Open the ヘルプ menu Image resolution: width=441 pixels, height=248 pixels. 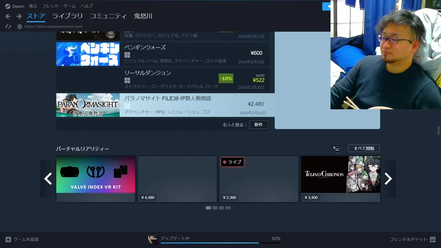[87, 6]
